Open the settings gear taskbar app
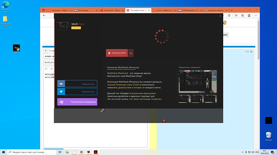 pos(81,152)
